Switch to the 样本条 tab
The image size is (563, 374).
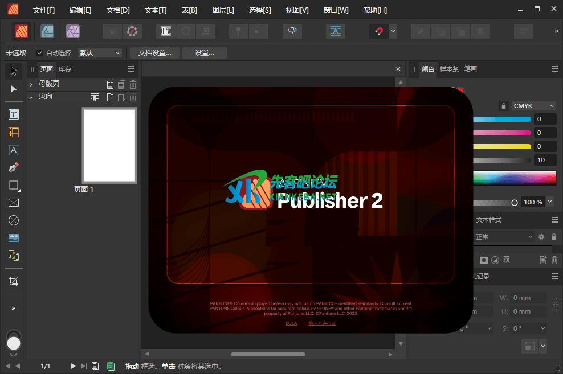tap(449, 69)
